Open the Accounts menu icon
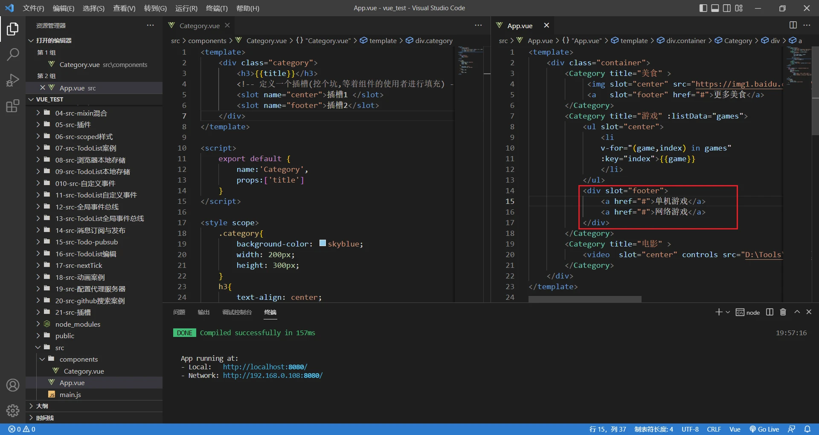819x435 pixels. tap(13, 385)
